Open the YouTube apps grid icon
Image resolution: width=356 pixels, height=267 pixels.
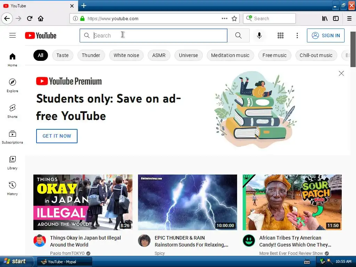pos(281,35)
